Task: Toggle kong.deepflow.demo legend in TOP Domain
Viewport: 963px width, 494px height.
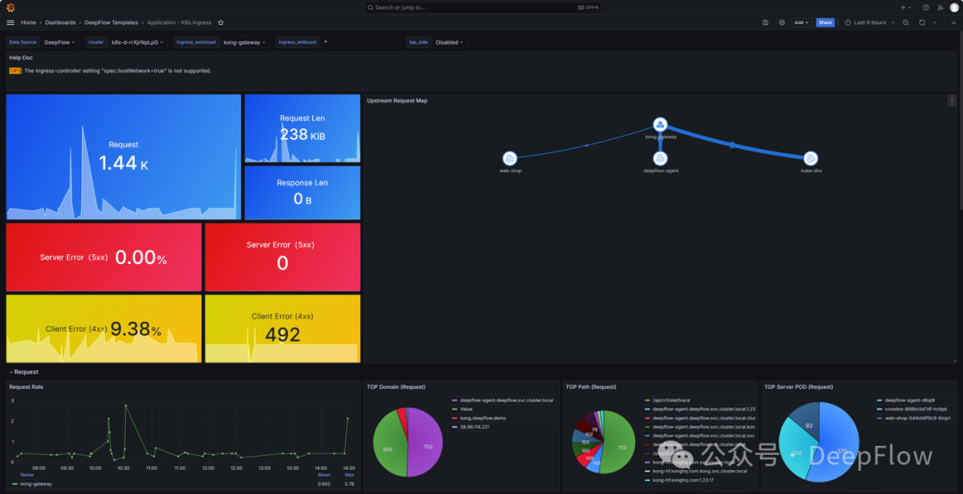Action: 481,418
